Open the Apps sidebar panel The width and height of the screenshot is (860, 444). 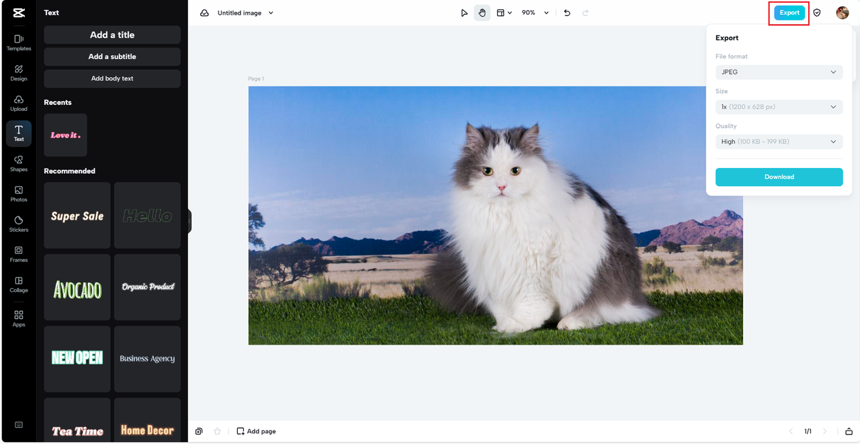[x=19, y=318]
